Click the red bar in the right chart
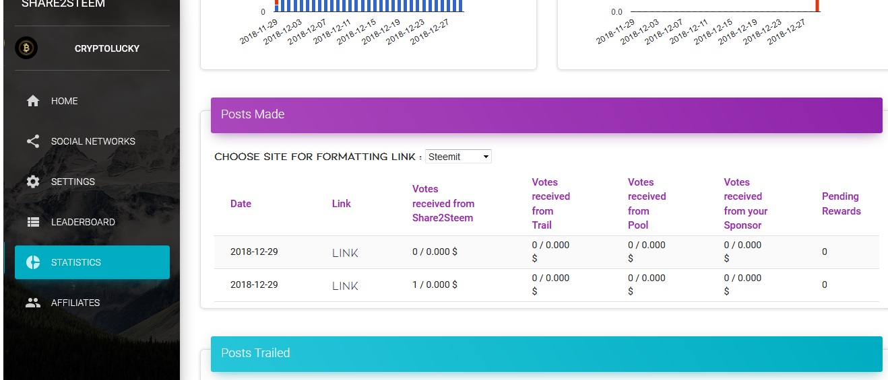The width and height of the screenshot is (888, 380). (817, 5)
